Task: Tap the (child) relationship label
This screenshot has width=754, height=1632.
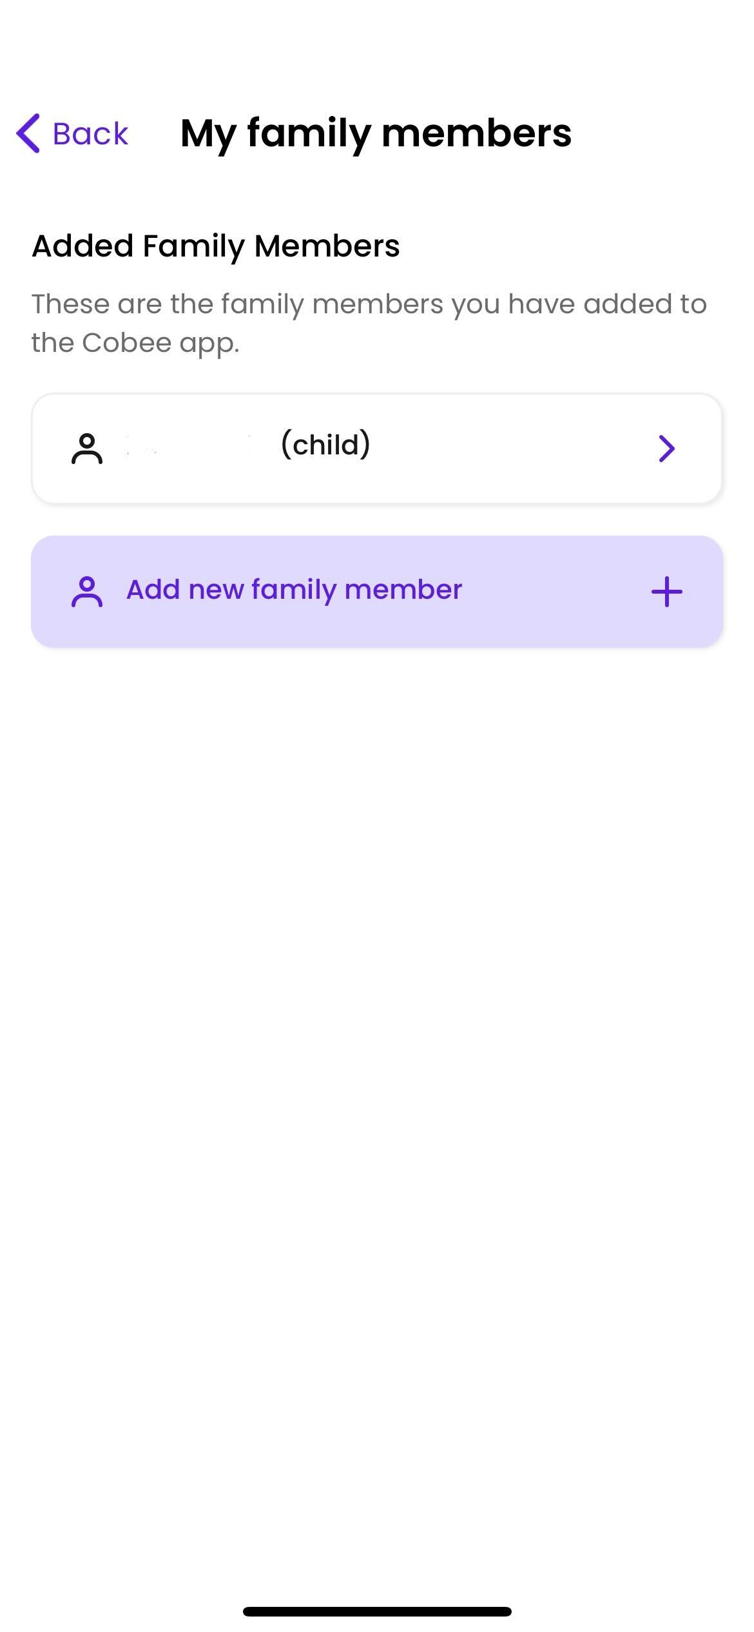Action: pyautogui.click(x=326, y=445)
